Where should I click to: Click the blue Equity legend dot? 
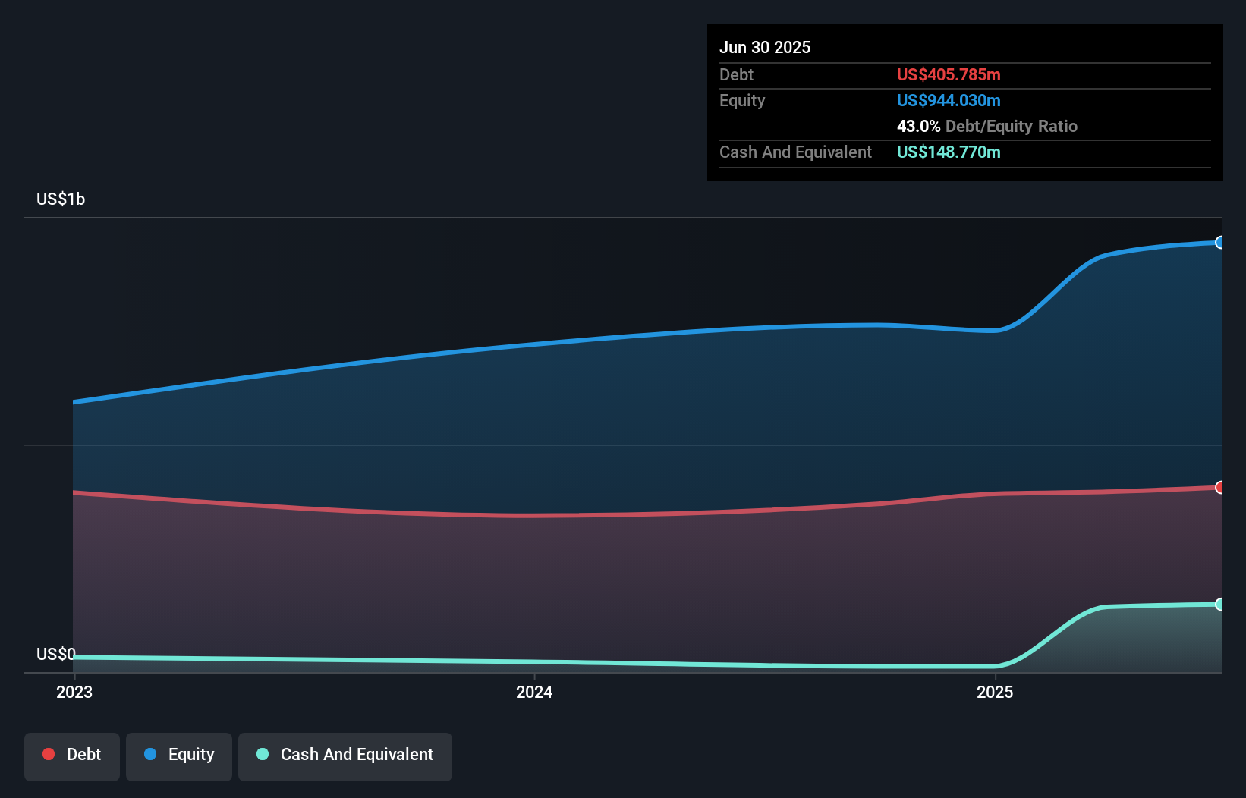pyautogui.click(x=151, y=754)
